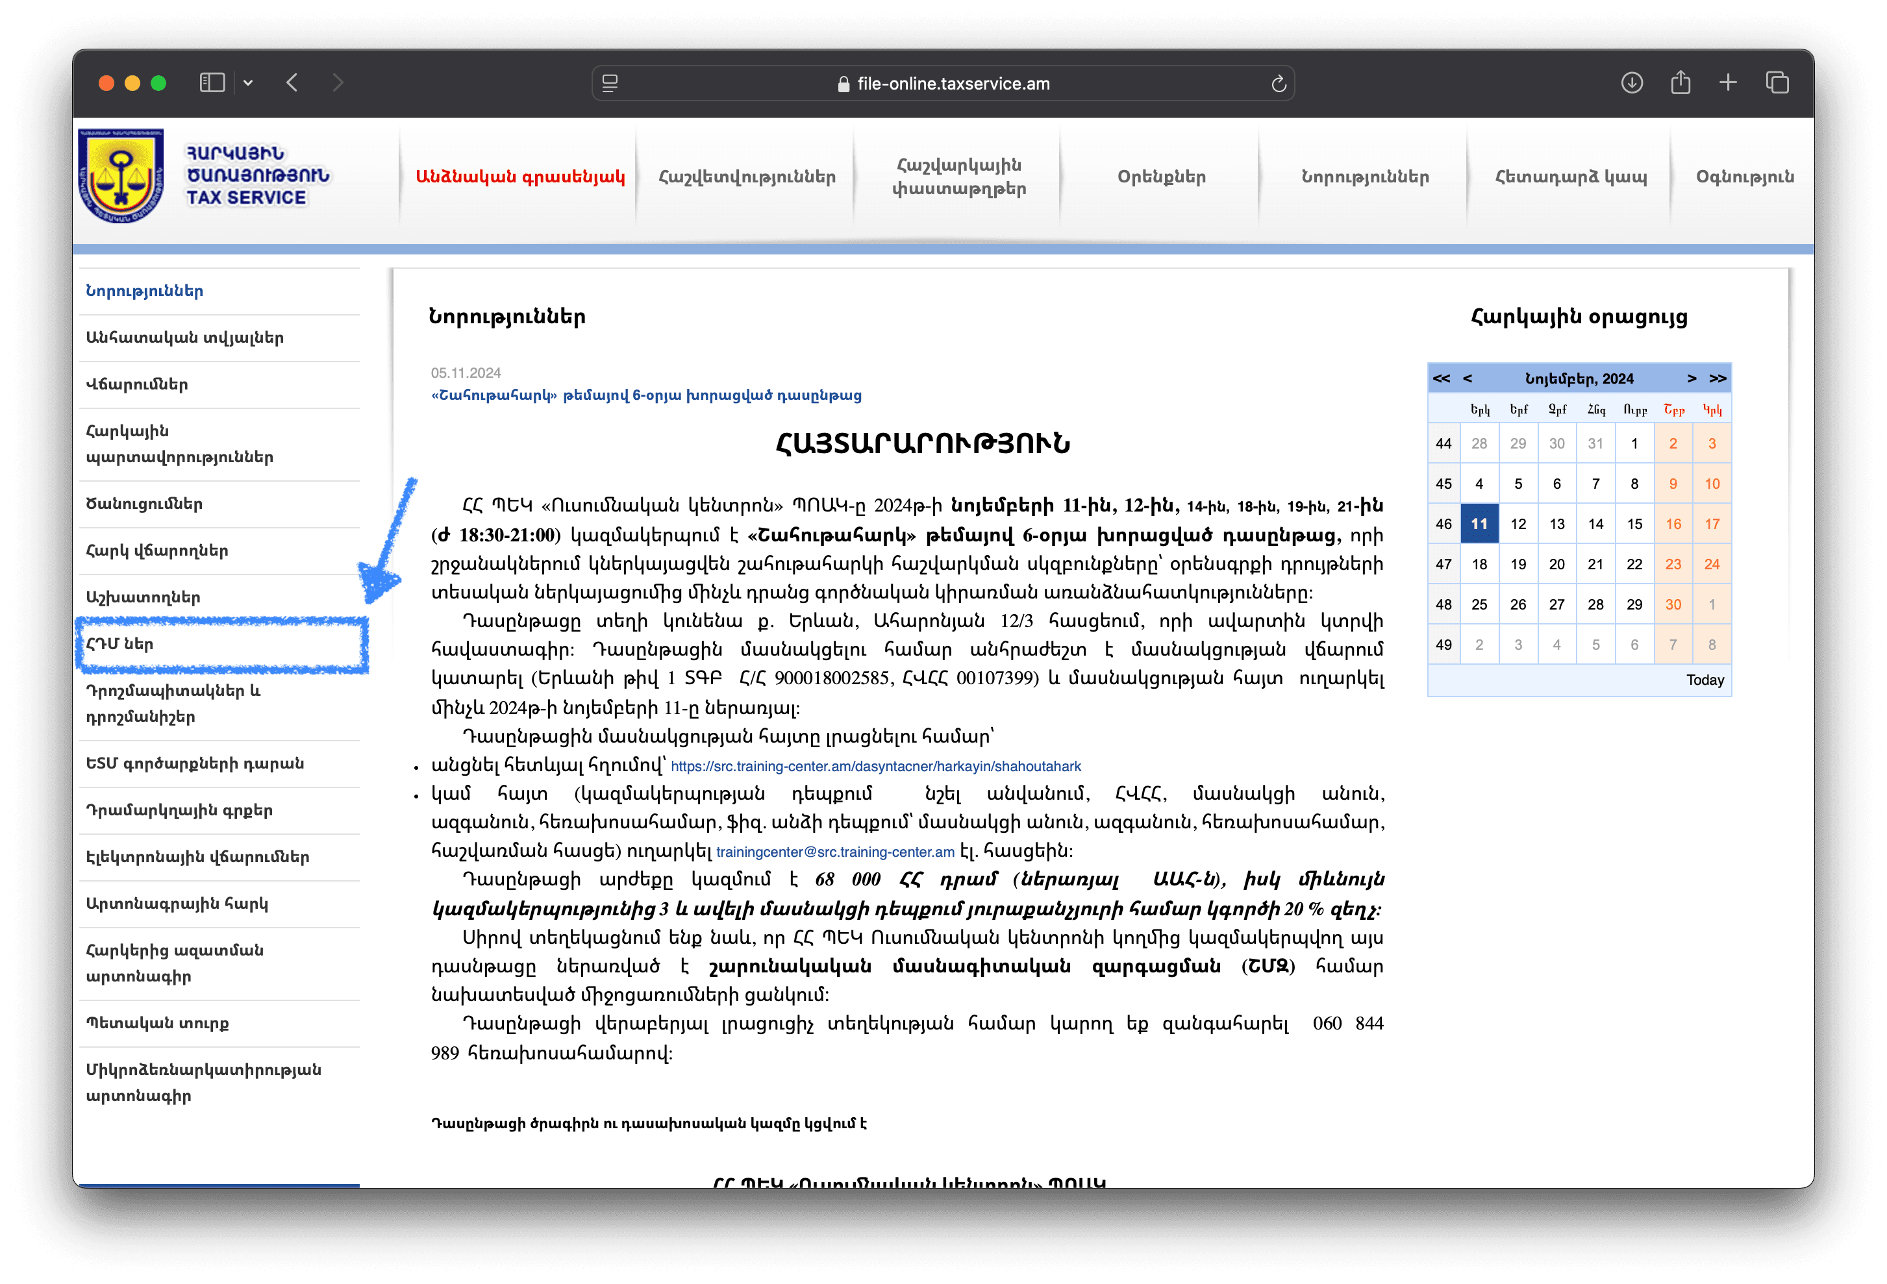Select Հարկերից ազատման արտոնագիր in the sidebar

219,963
